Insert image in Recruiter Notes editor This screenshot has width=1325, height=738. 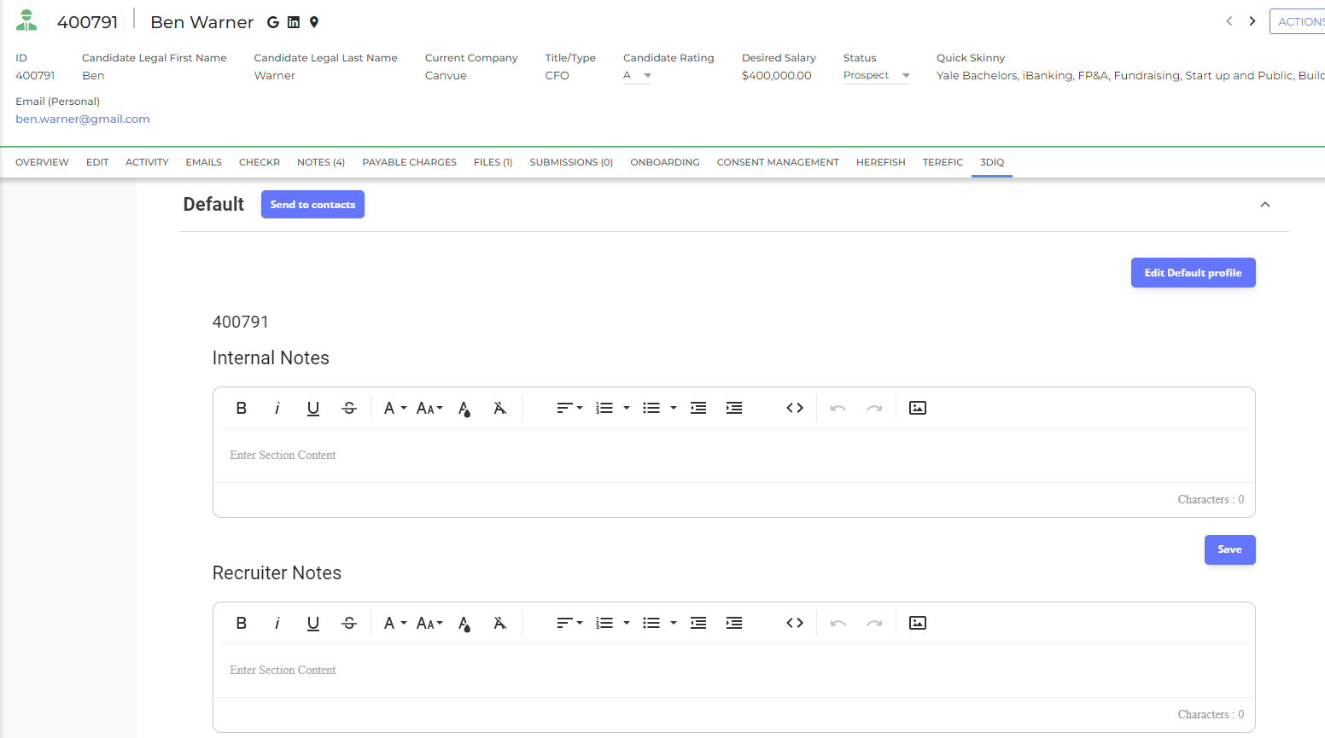click(918, 623)
